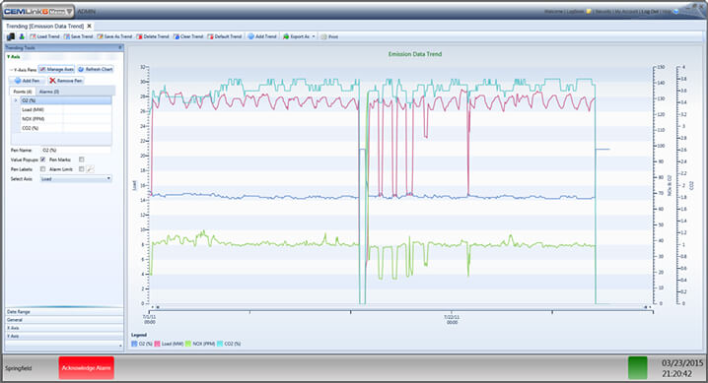Select the Points tab
This screenshot has width=708, height=383.
(x=22, y=92)
